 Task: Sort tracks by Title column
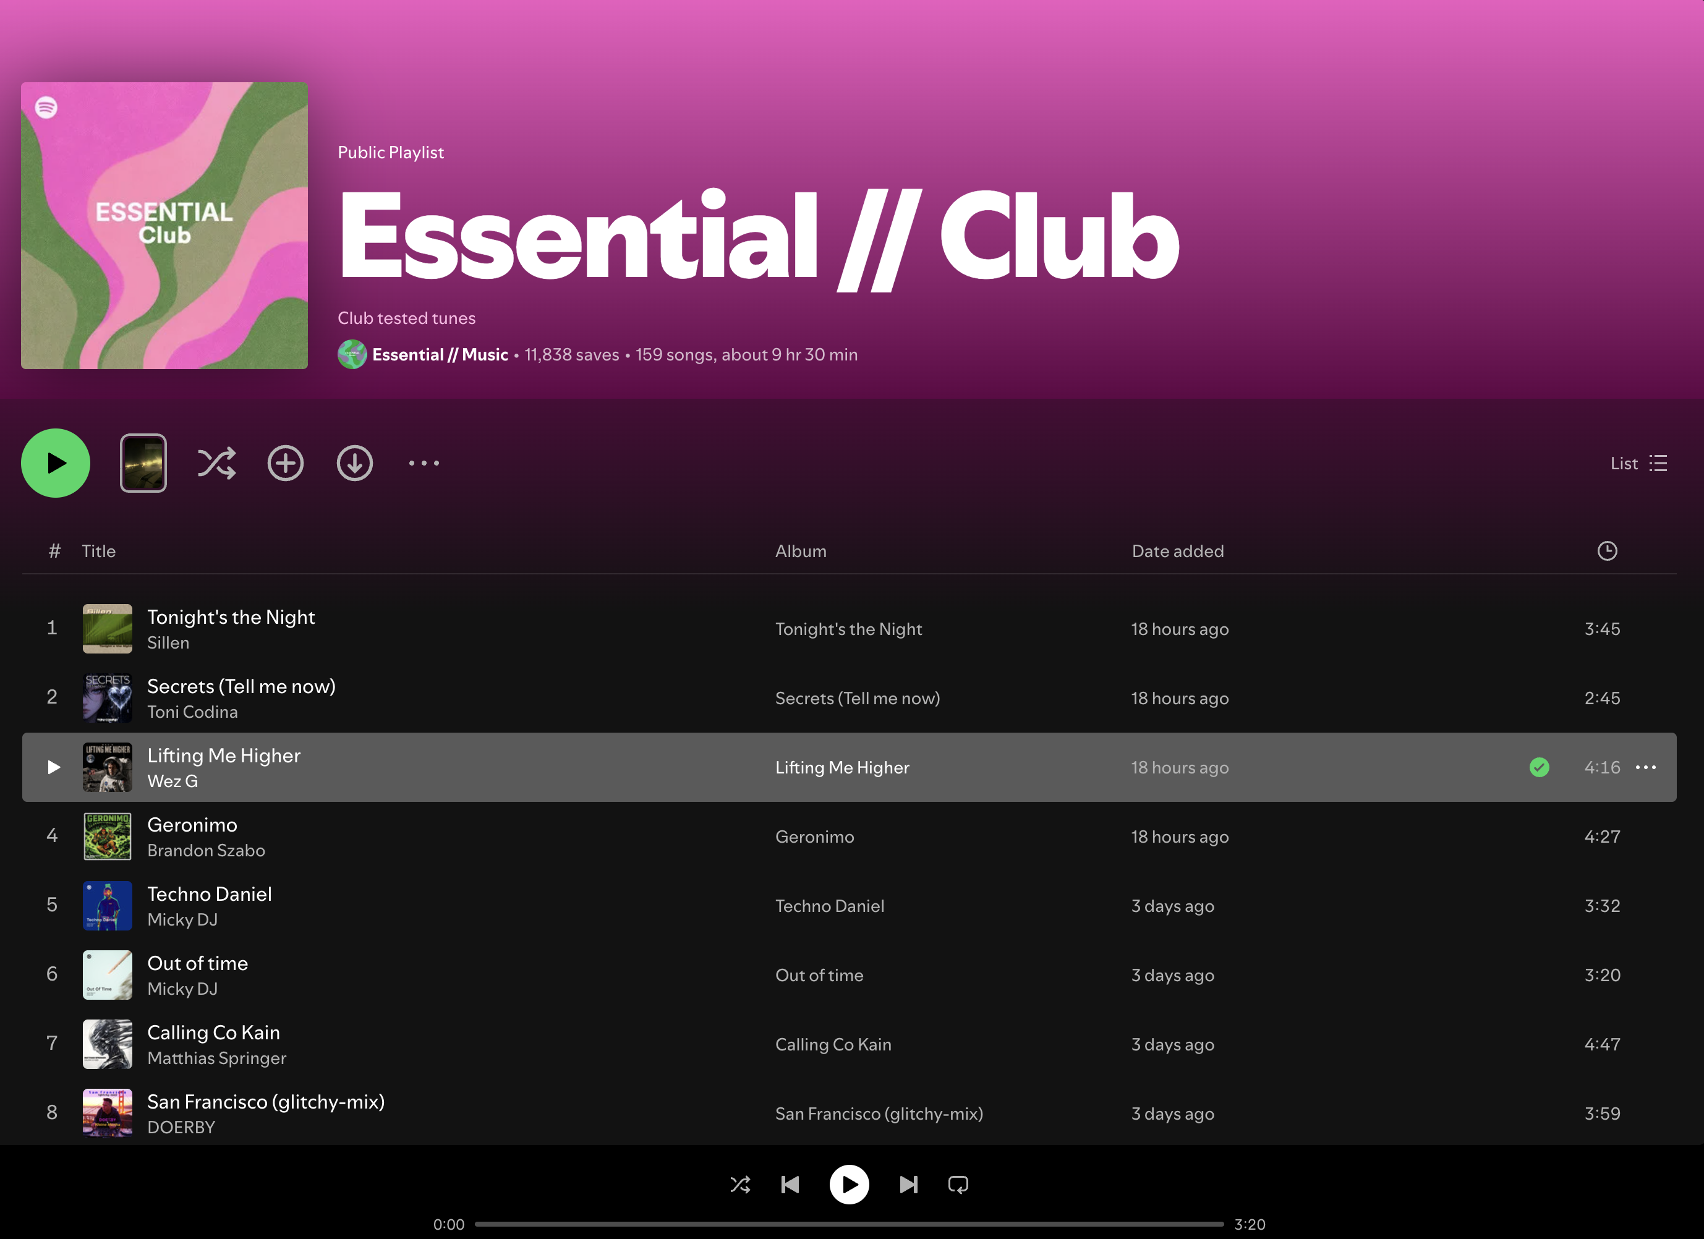click(98, 551)
